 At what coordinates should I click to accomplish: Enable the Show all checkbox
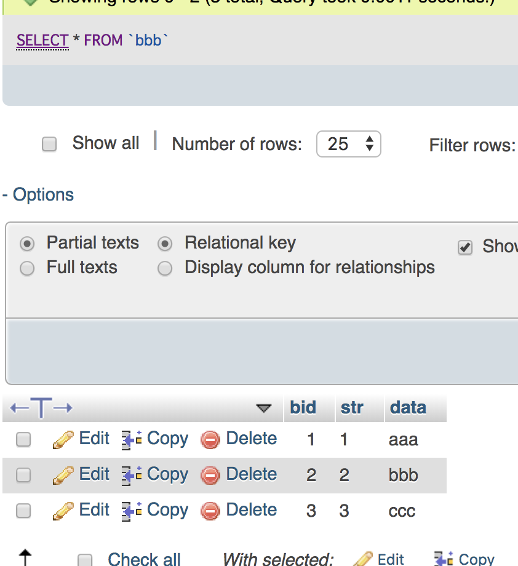pos(49,145)
